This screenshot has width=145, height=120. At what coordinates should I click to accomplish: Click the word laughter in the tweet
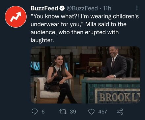(x=42, y=40)
